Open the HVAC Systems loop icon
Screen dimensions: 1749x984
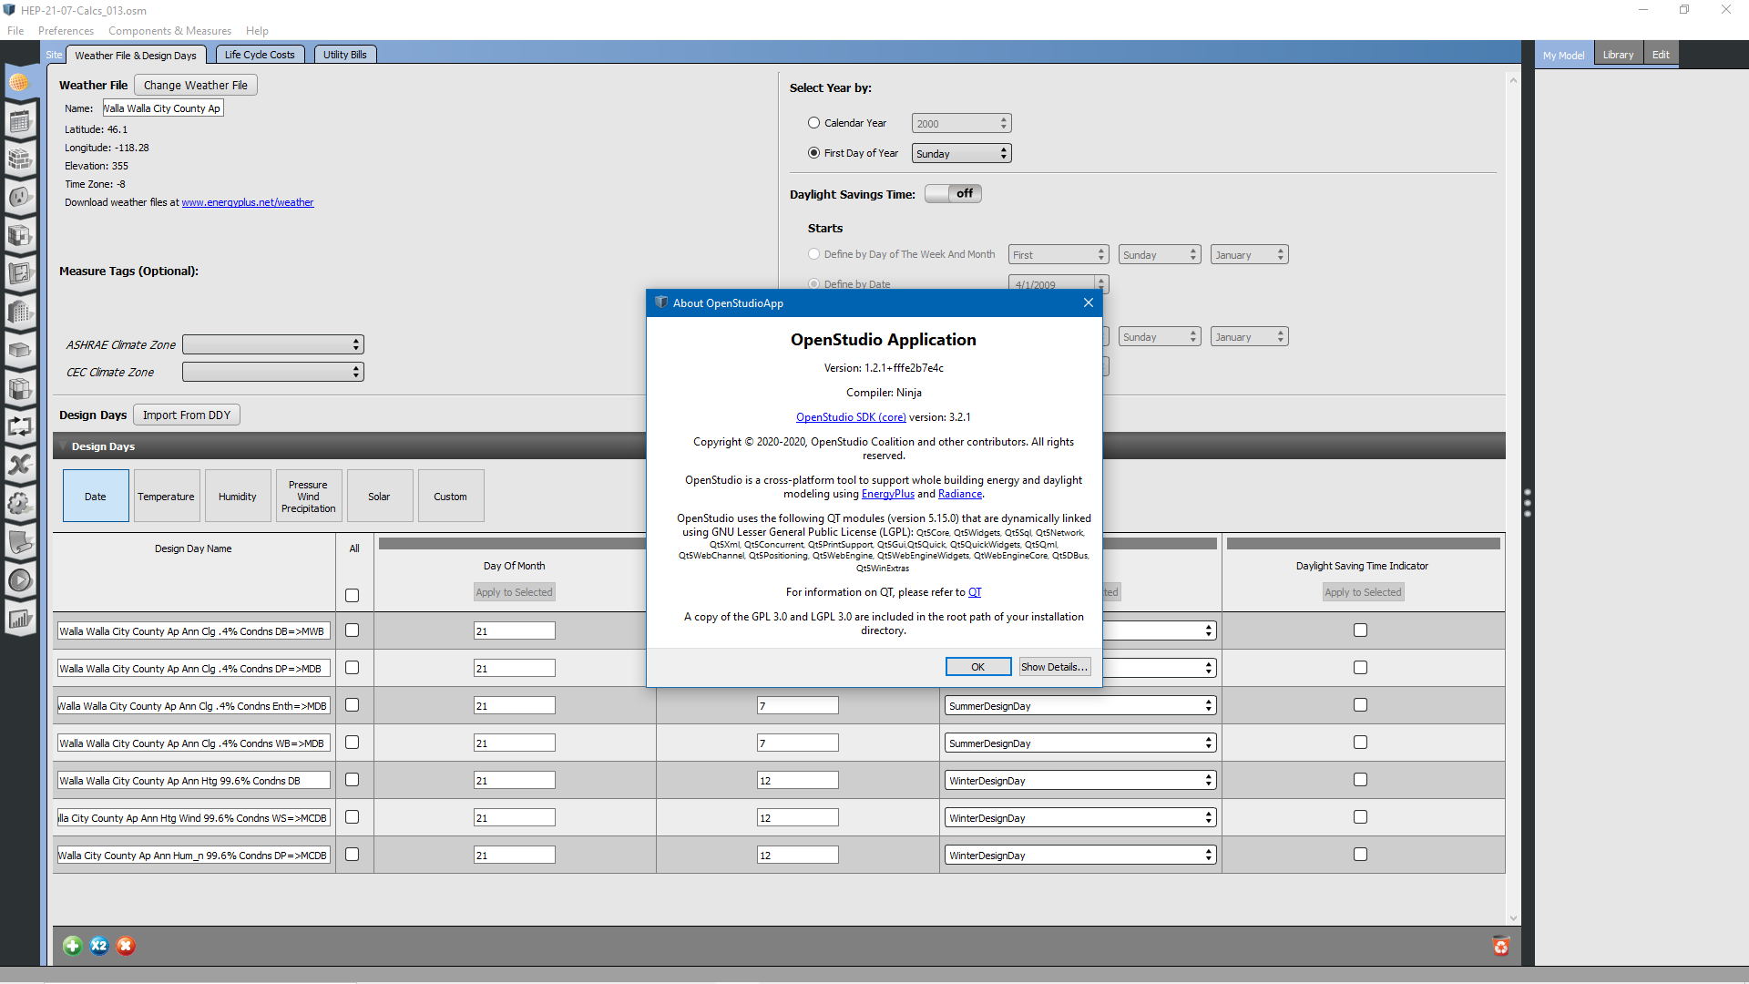click(x=20, y=426)
